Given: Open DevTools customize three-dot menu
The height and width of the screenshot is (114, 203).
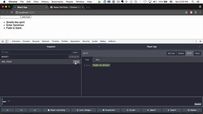Looking at the screenshot, I should click(x=196, y=41).
